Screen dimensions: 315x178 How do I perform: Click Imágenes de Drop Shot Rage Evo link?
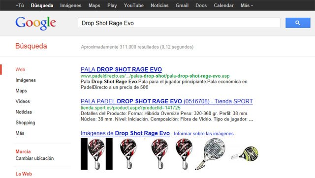[x=125, y=133]
